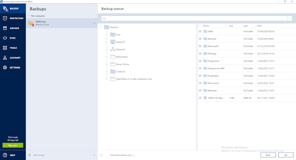Image resolution: width=296 pixels, height=160 pixels.
Task: Uncheck the Riot Games folder checkbox
Action: [x=200, y=83]
